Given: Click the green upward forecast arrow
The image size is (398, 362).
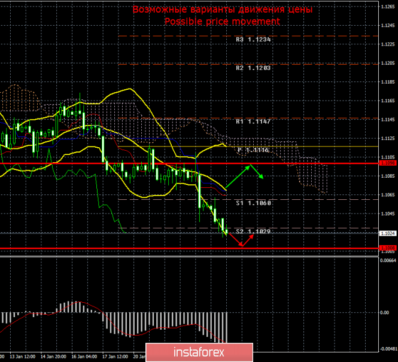Looking at the screenshot, I should (x=238, y=177).
